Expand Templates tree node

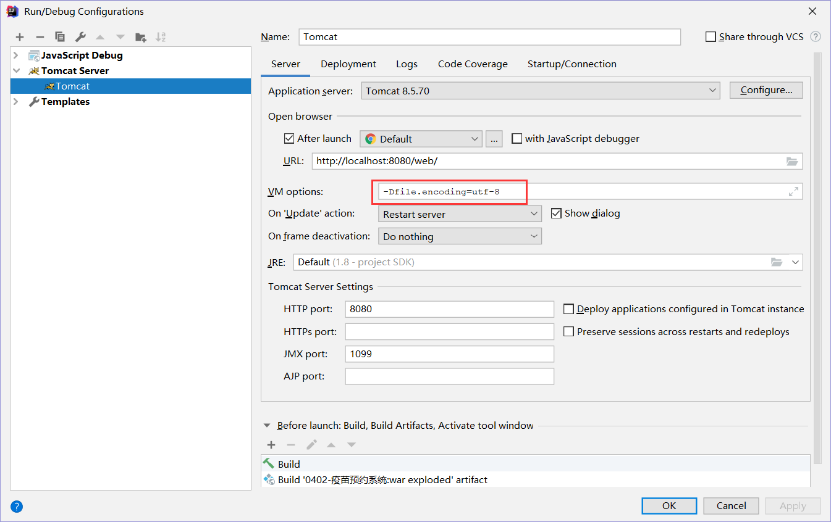click(16, 102)
